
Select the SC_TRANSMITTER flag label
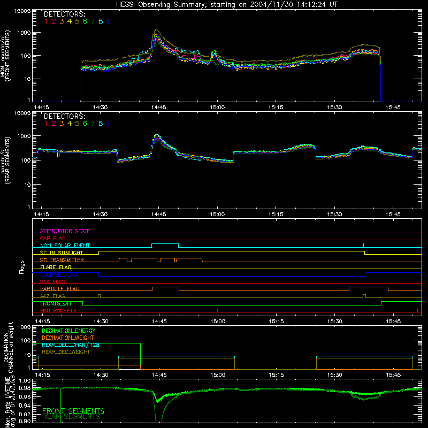coord(62,260)
